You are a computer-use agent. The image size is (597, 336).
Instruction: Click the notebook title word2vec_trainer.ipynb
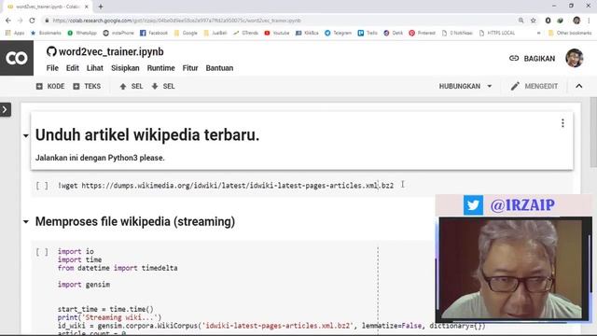111,51
